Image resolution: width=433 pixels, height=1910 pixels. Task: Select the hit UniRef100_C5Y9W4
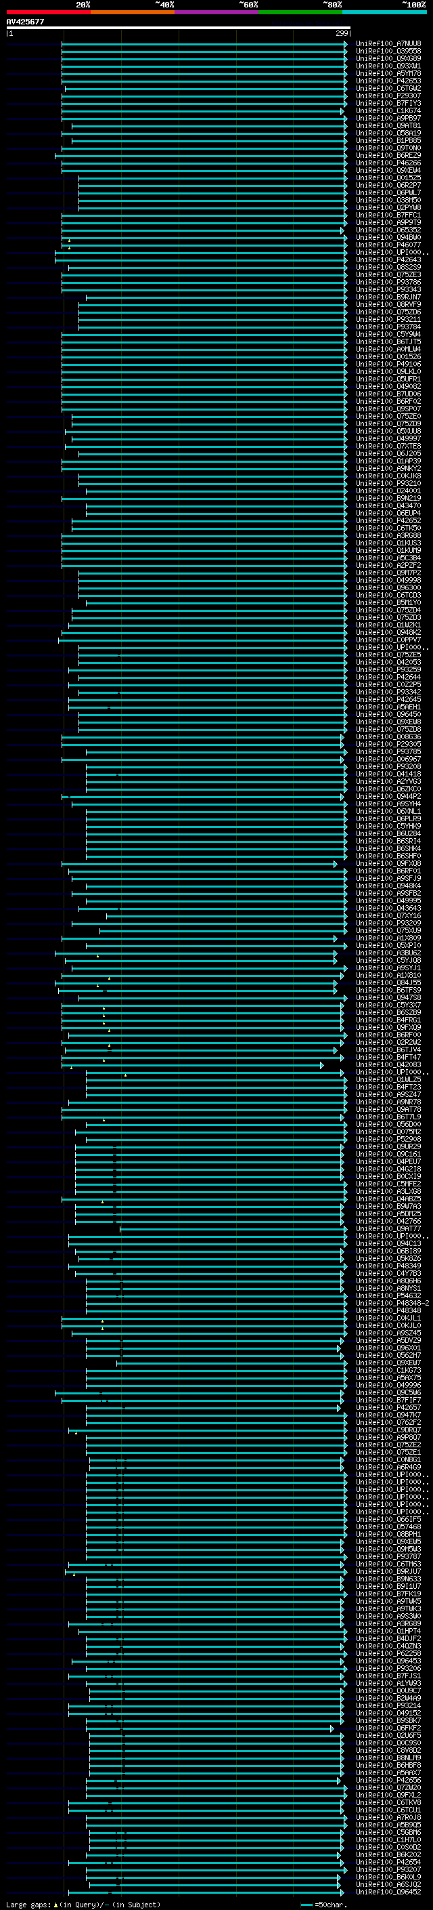388,335
